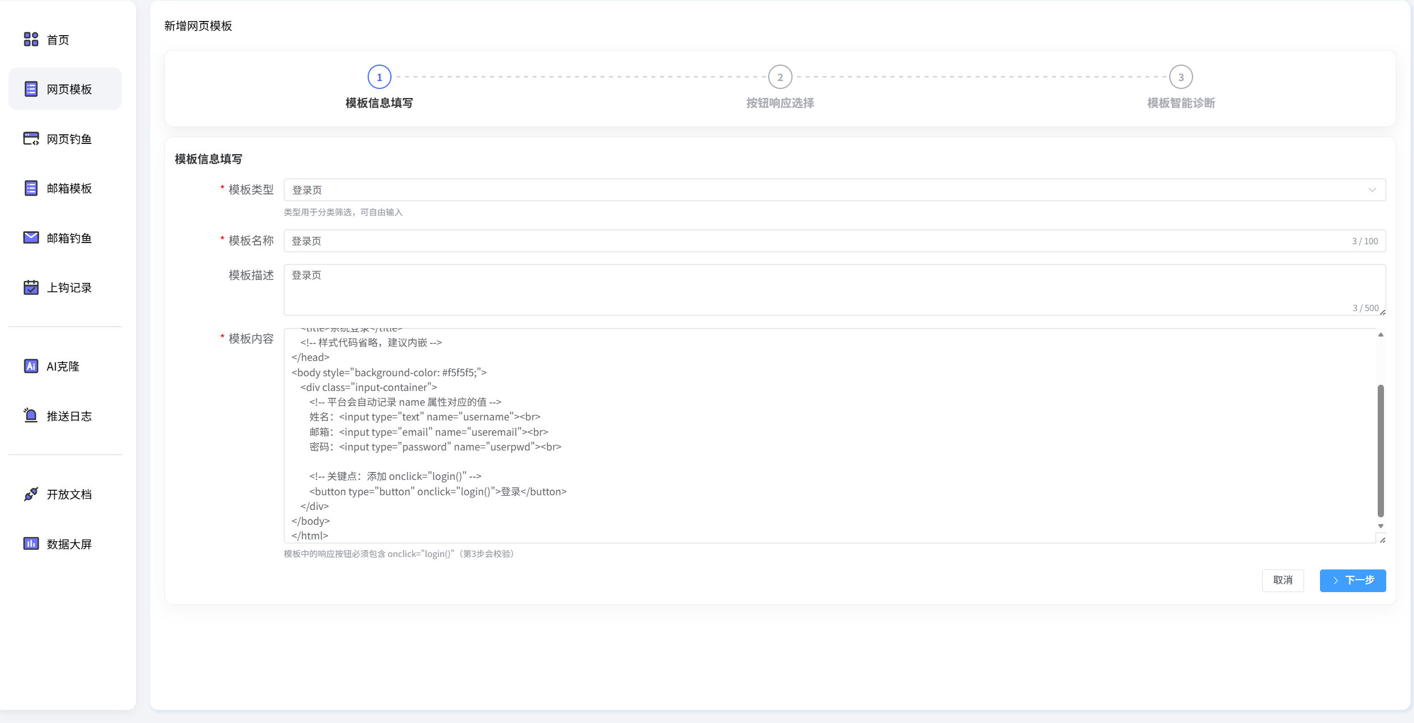
Task: Click the 取消 cancel button
Action: [1283, 580]
